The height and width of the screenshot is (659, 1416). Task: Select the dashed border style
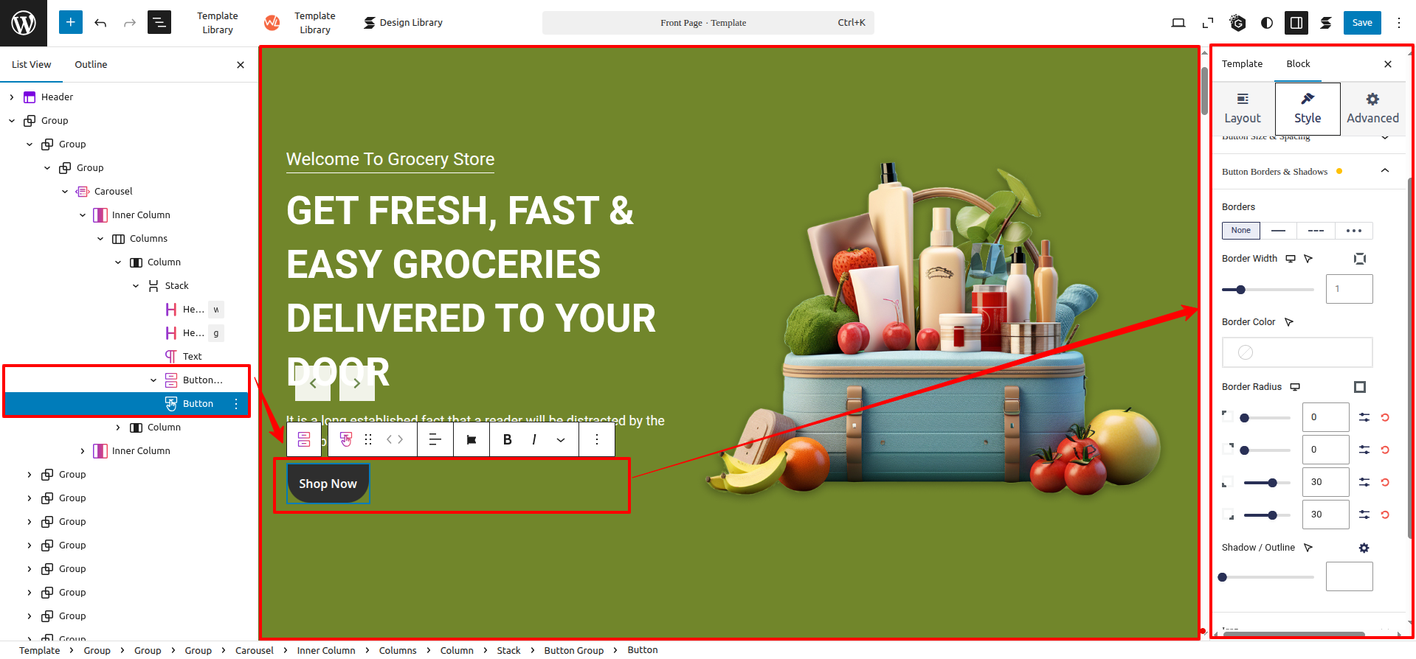coord(1316,231)
